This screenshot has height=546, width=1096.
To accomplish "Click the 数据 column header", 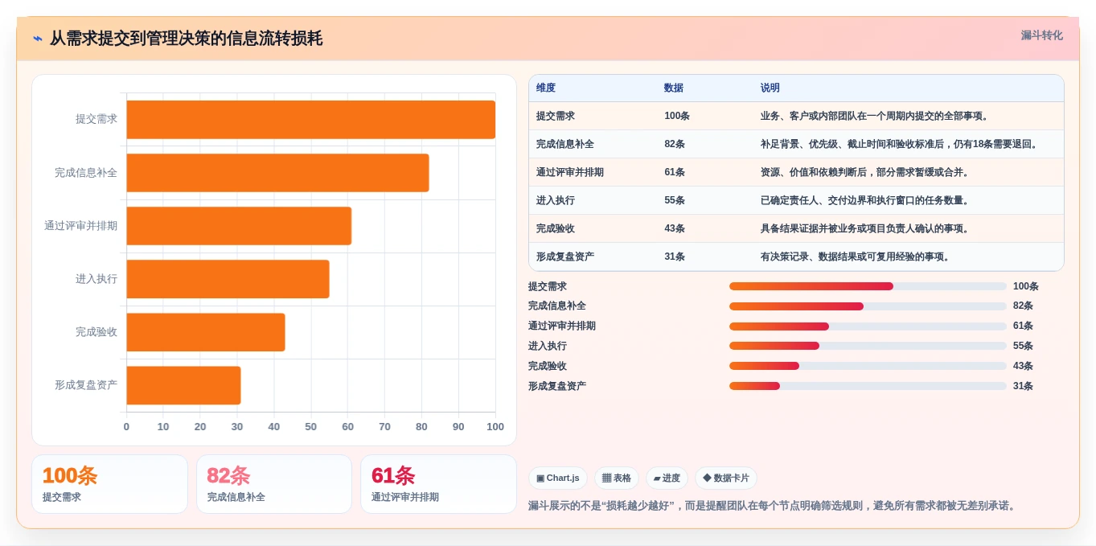I will (x=674, y=88).
